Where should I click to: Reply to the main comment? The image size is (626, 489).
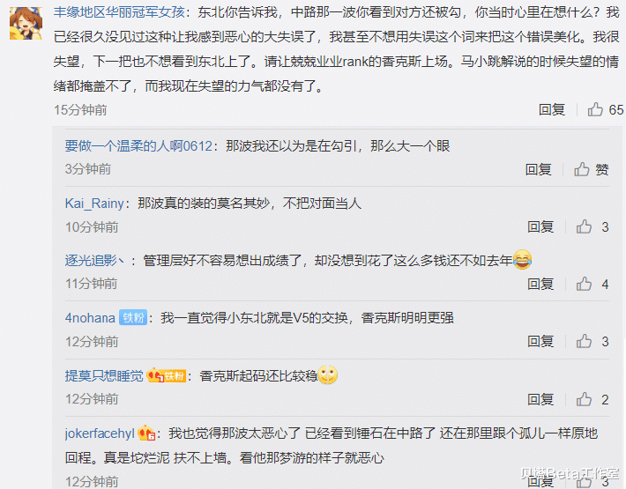(x=552, y=109)
